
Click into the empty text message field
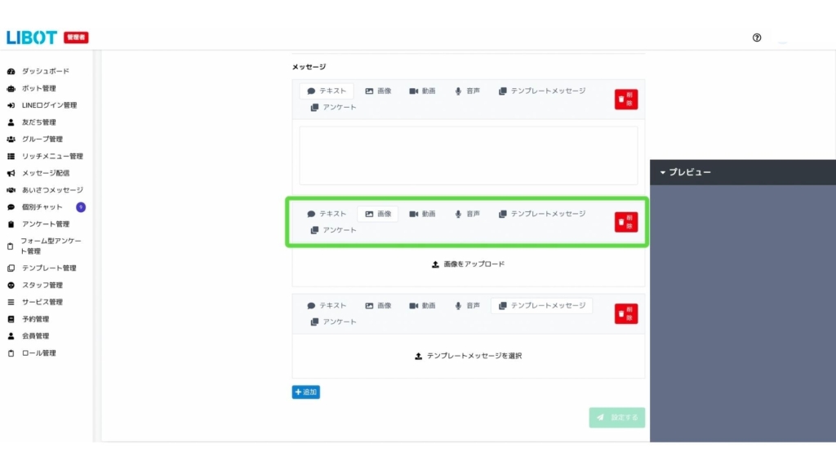coord(468,155)
